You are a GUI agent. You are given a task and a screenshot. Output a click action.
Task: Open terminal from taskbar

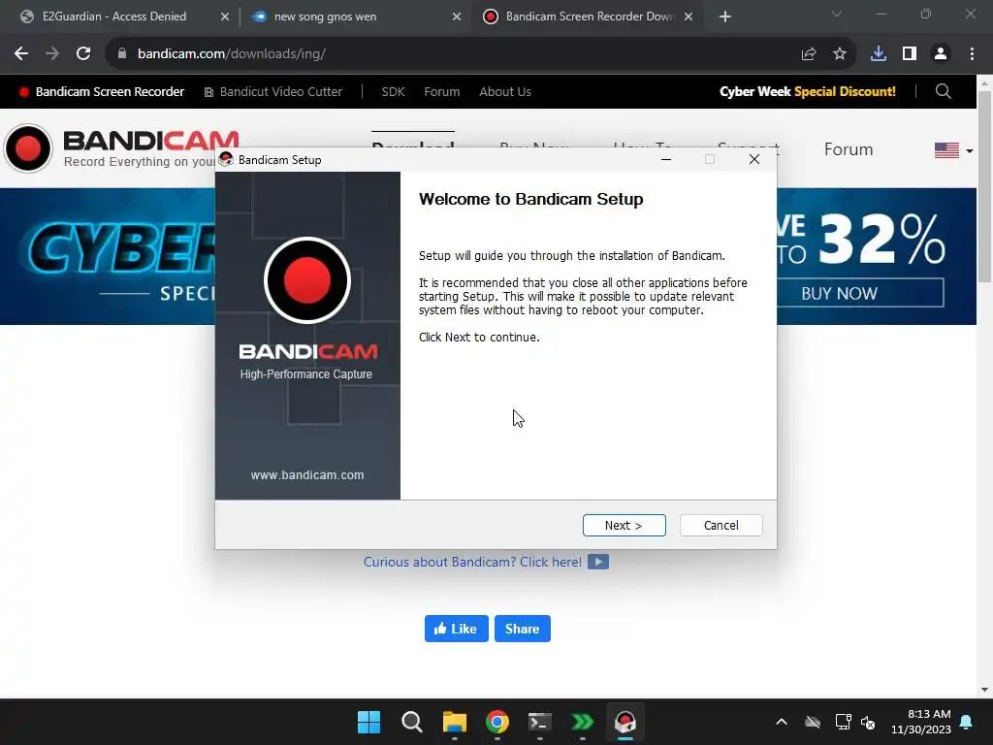(539, 722)
